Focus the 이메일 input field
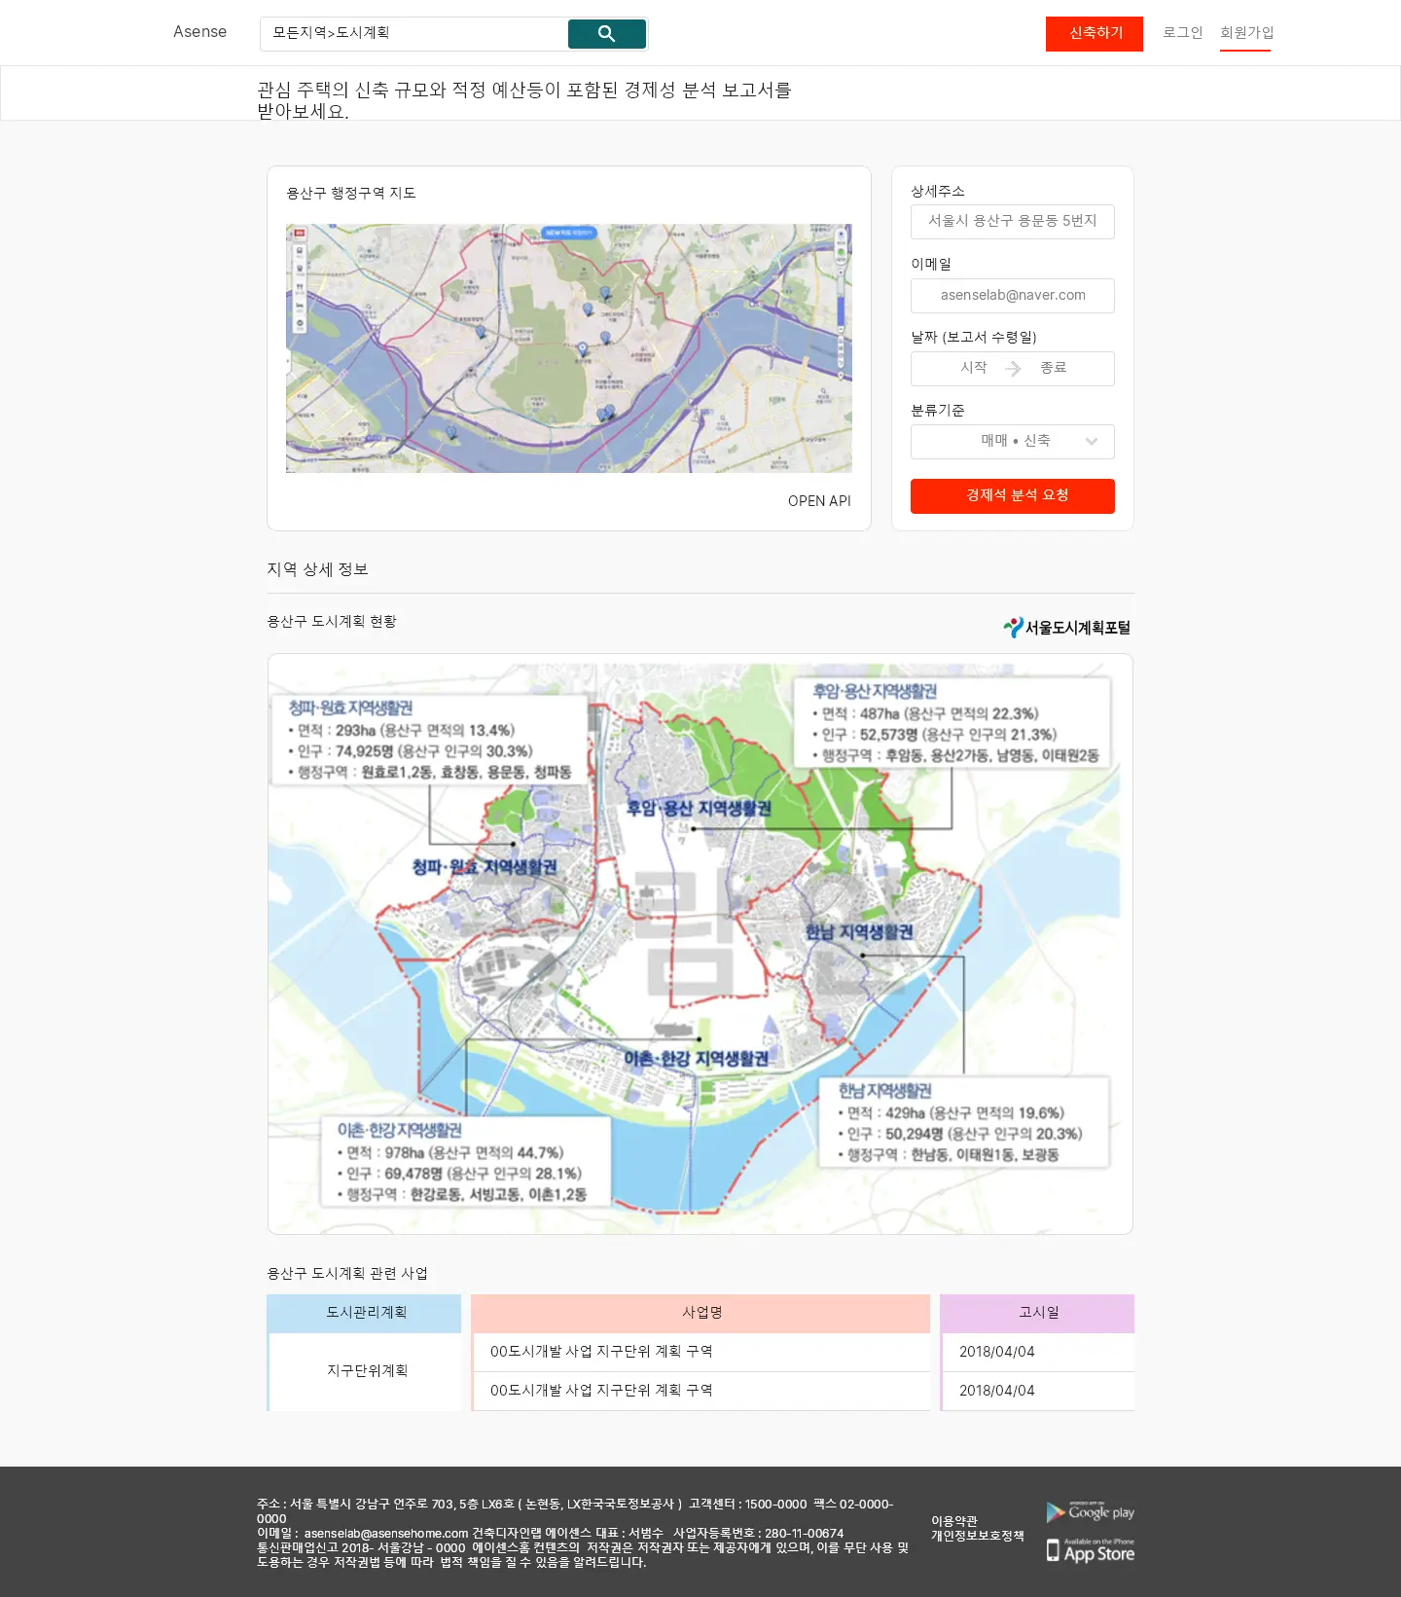The width and height of the screenshot is (1401, 1597). tap(1012, 296)
